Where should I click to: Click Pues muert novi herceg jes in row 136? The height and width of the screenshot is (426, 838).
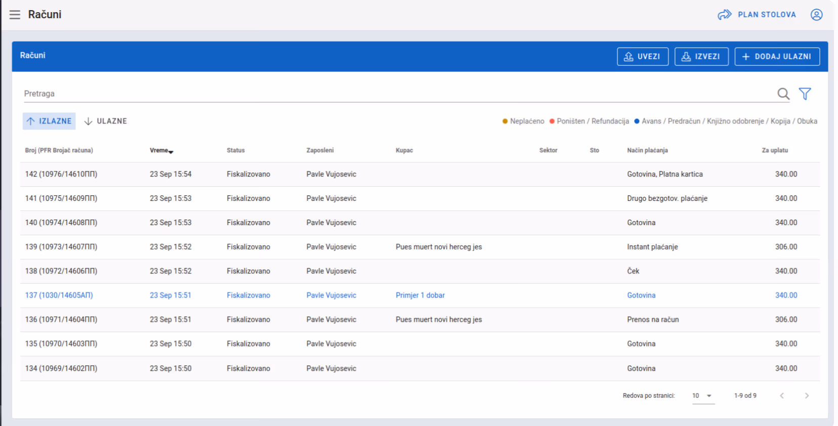(439, 320)
